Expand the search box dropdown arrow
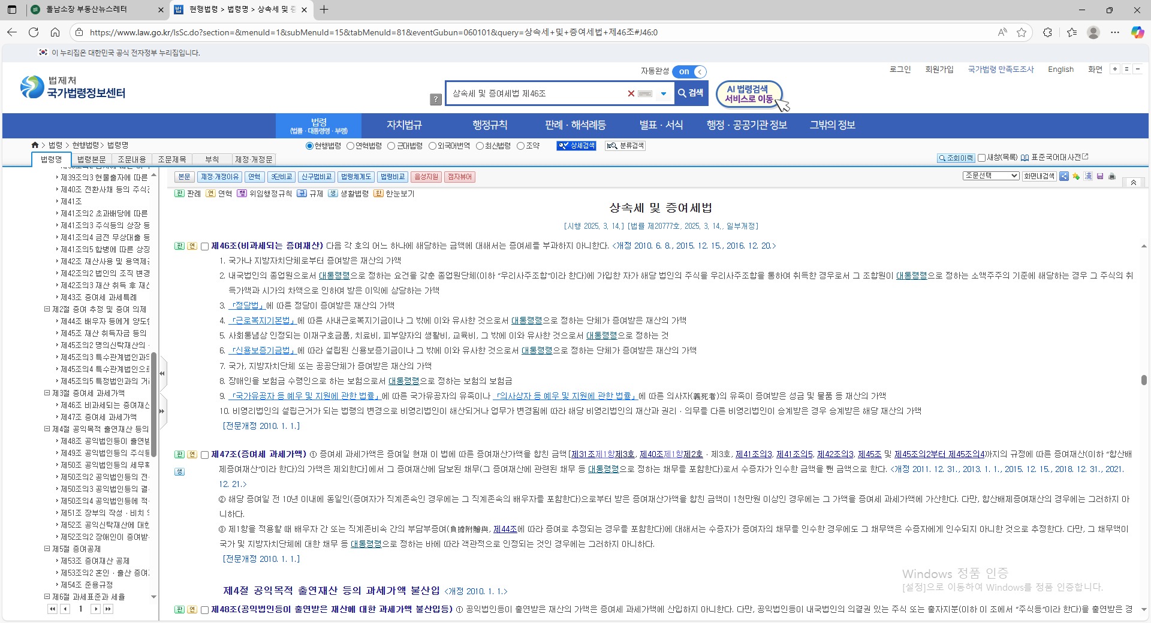The width and height of the screenshot is (1151, 623). pos(663,93)
